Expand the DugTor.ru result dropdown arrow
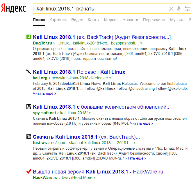This screenshot has width=191, height=179. pos(141,43)
